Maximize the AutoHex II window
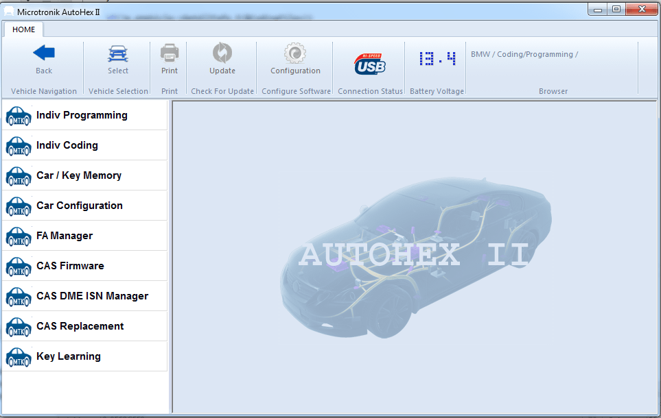 616,10
